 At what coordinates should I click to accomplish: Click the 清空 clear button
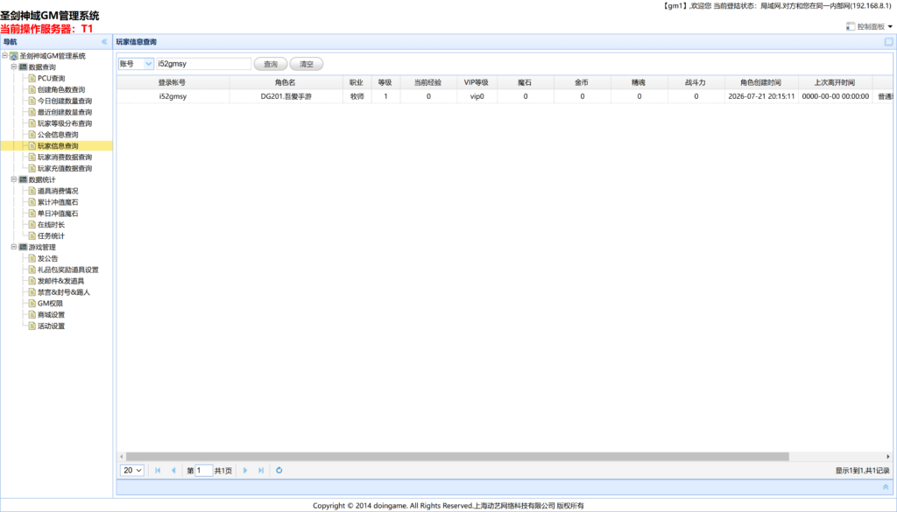[x=307, y=64]
